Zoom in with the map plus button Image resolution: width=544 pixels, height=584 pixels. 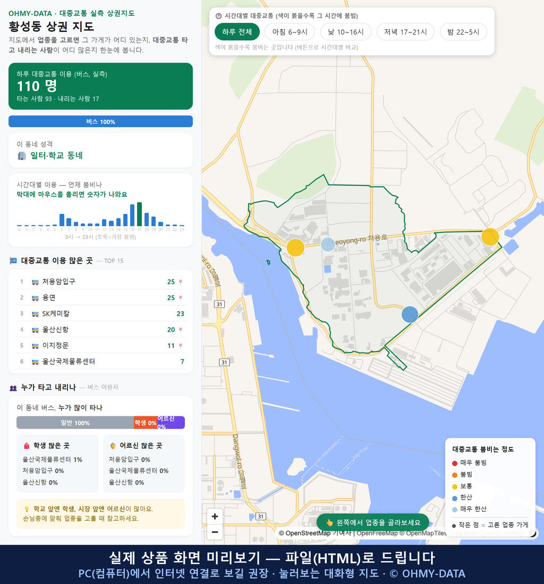(x=215, y=516)
